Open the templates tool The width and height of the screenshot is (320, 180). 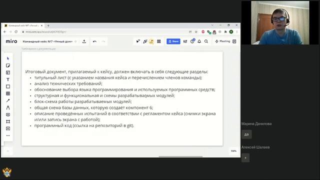click(8, 72)
